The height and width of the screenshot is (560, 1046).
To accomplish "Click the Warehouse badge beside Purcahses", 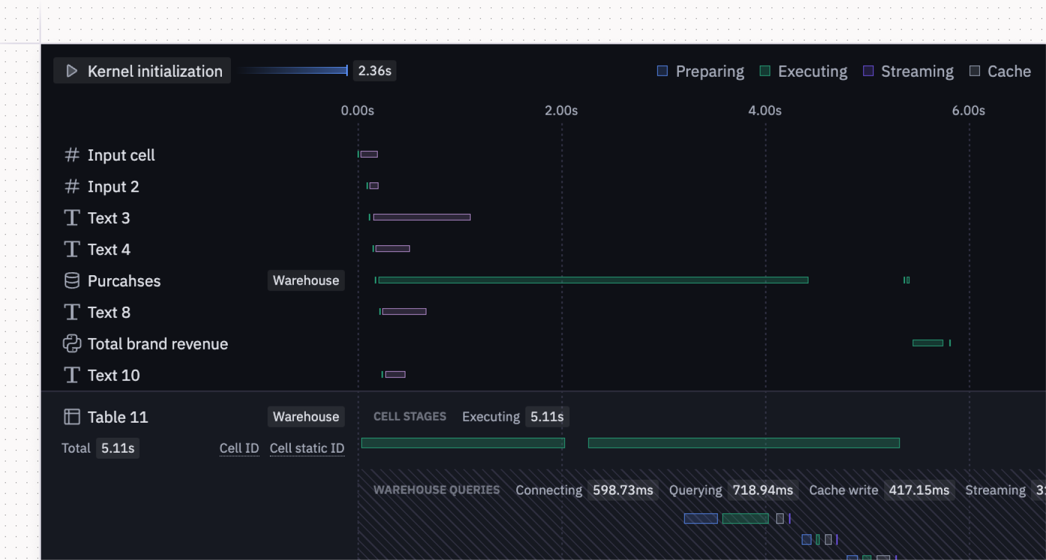I will 306,280.
